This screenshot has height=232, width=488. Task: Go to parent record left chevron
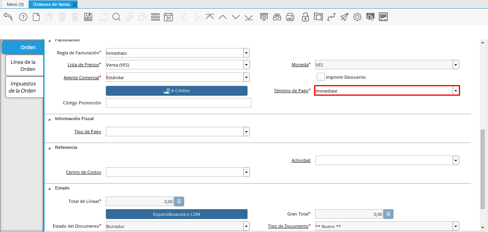[x=183, y=17]
